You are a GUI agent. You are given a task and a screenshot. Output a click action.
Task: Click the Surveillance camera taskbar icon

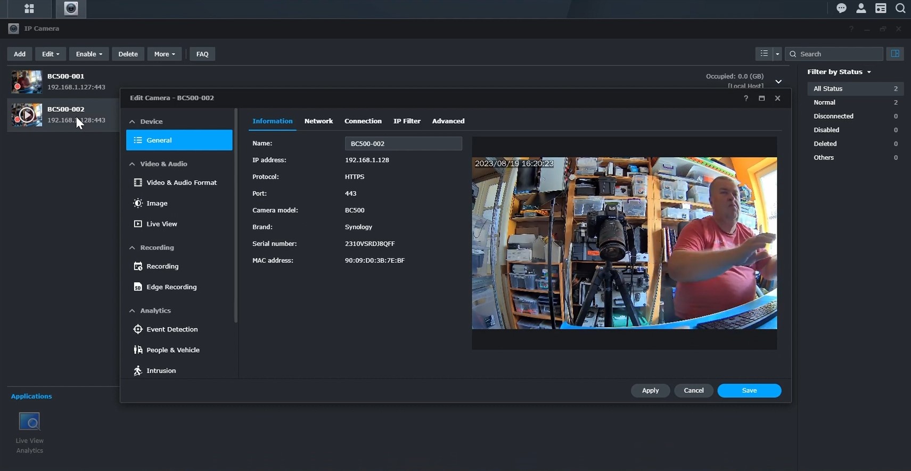[71, 9]
